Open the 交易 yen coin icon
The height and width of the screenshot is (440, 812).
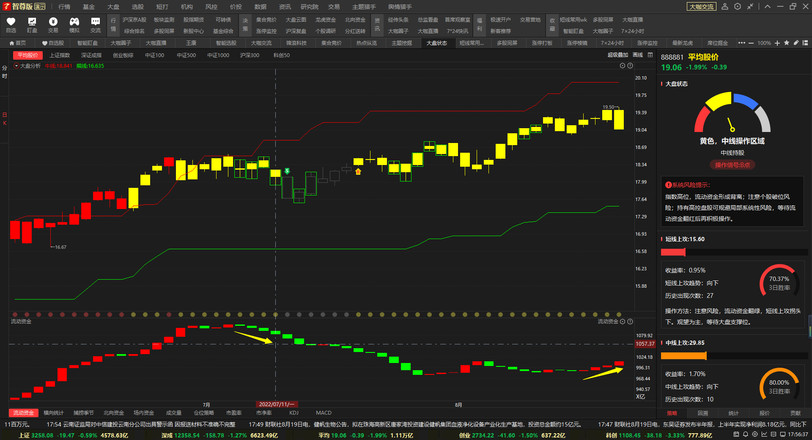point(53,25)
